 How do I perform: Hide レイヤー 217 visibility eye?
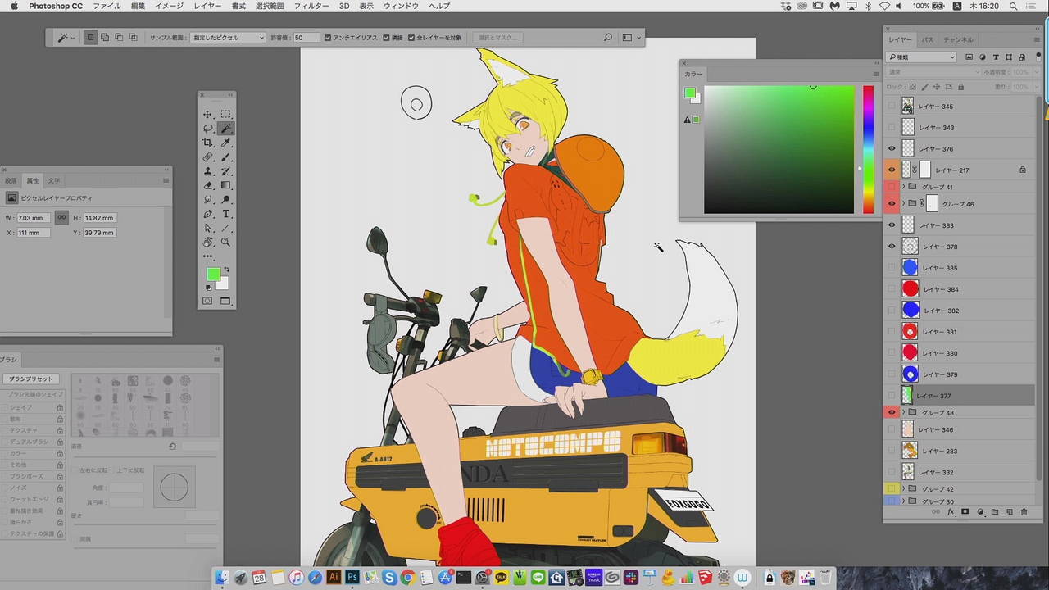click(892, 170)
